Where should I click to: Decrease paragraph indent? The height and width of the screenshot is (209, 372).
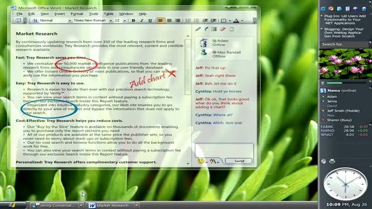(205, 21)
